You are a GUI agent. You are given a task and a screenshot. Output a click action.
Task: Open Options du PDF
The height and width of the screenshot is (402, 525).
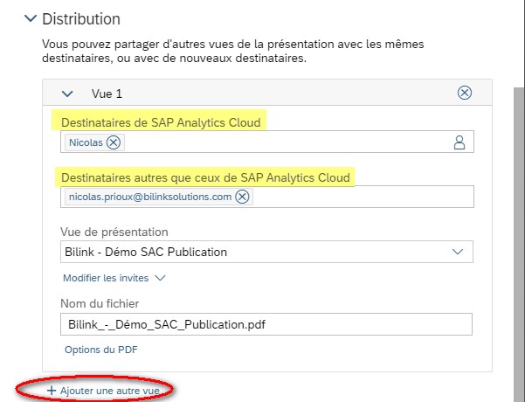point(101,350)
